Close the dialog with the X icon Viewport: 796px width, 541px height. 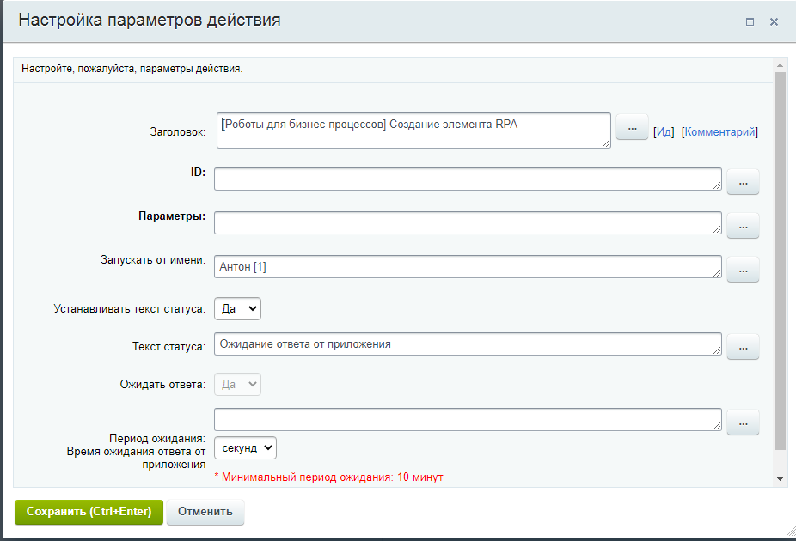pos(774,22)
